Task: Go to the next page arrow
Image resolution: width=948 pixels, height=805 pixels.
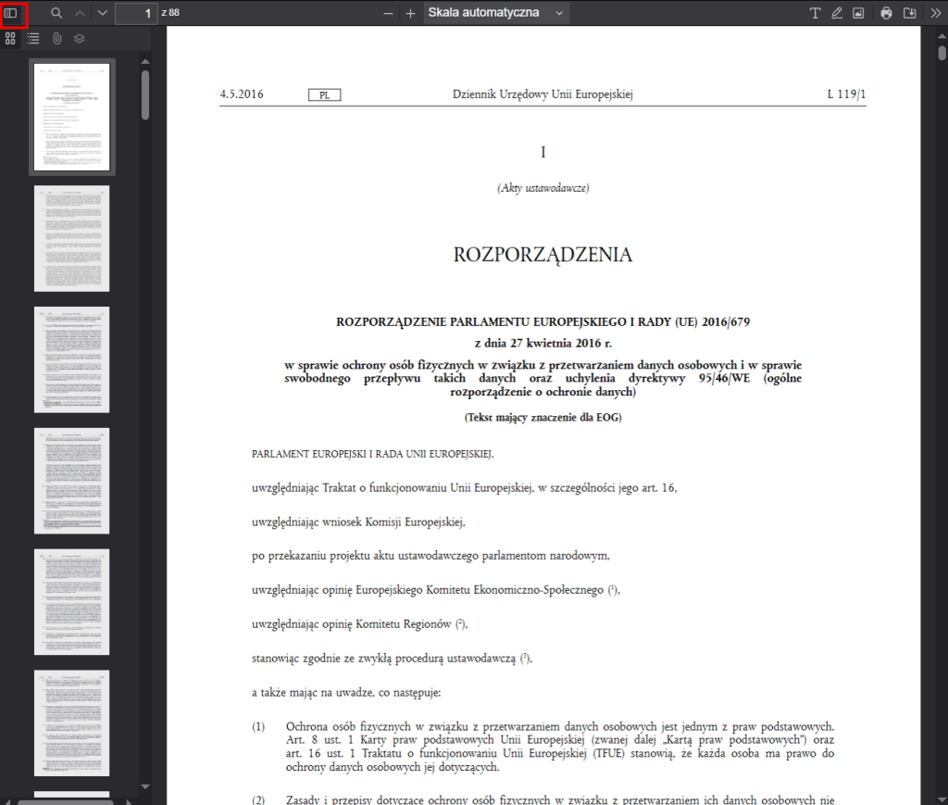Action: point(103,13)
